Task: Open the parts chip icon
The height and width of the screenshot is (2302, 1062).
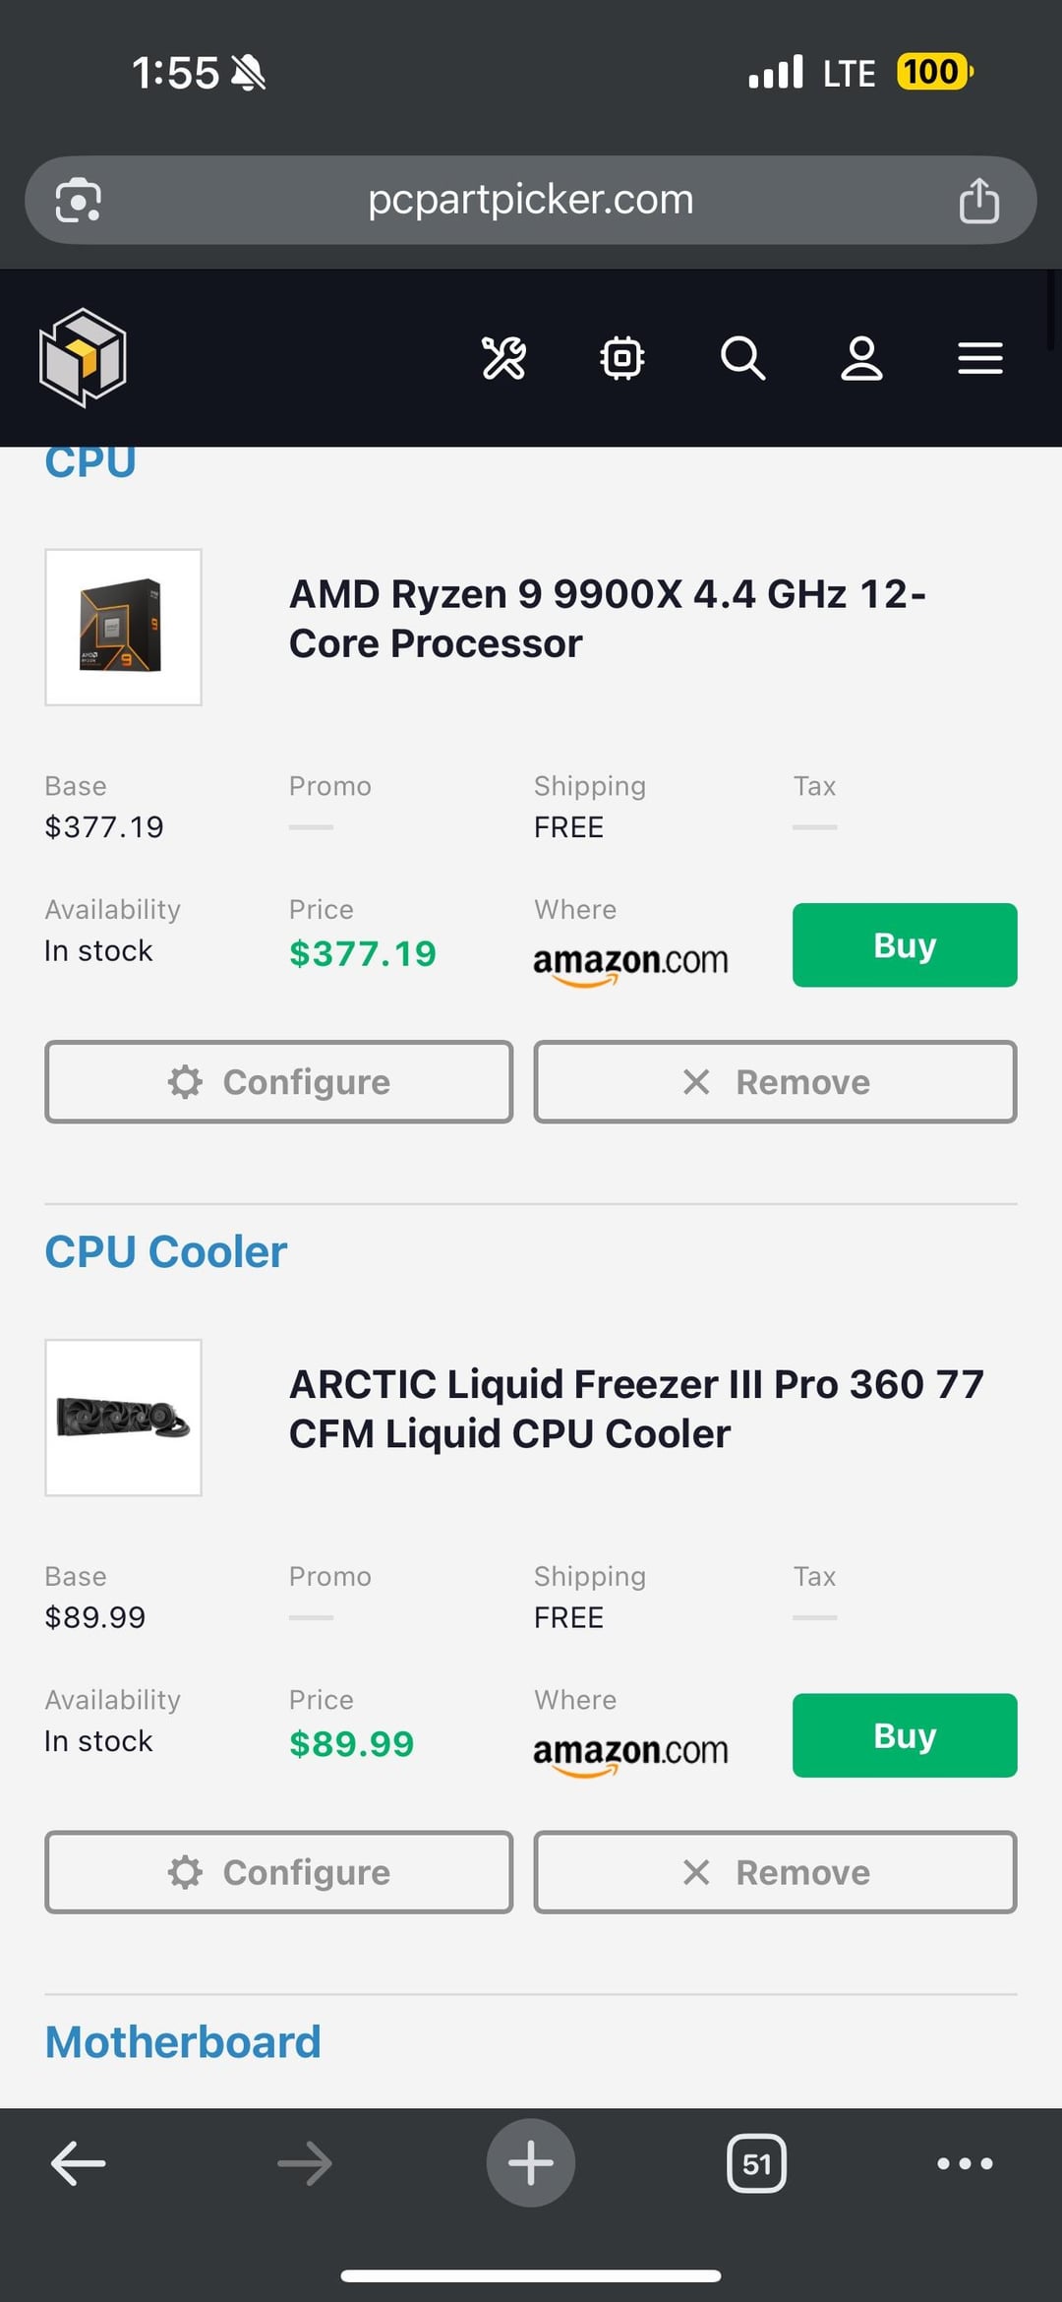Action: point(622,357)
